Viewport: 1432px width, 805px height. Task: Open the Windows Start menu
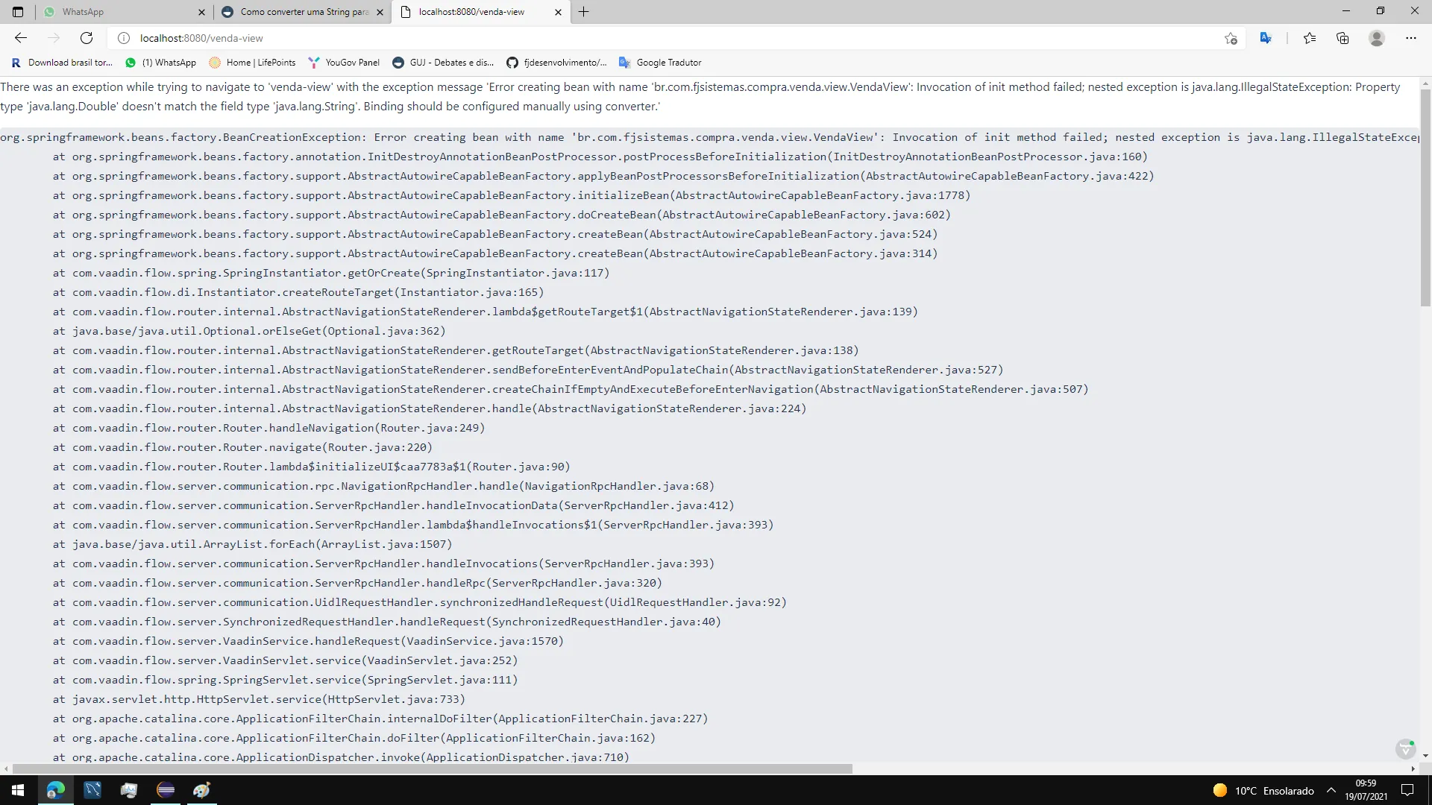point(18,790)
